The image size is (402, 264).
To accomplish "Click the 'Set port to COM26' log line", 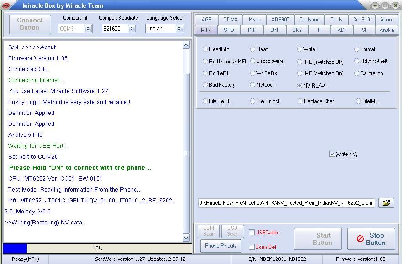I will (33, 157).
